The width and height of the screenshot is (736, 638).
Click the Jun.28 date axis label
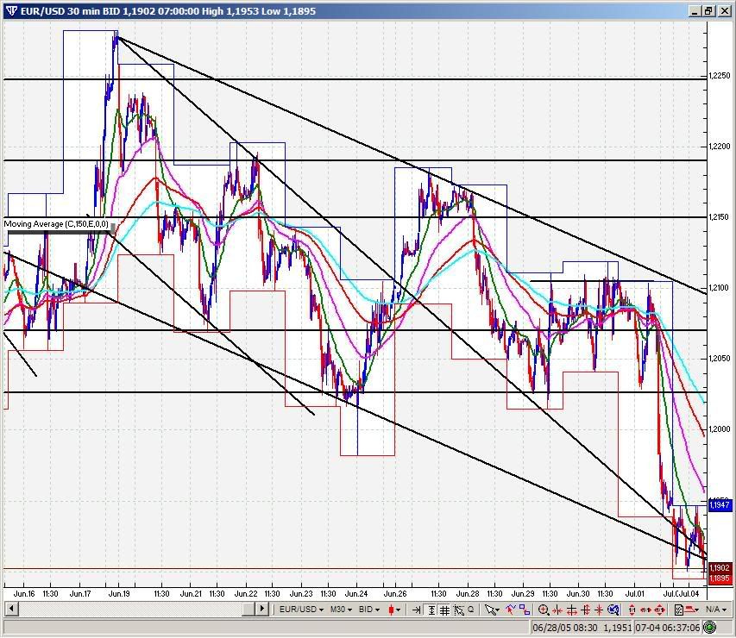pos(468,593)
